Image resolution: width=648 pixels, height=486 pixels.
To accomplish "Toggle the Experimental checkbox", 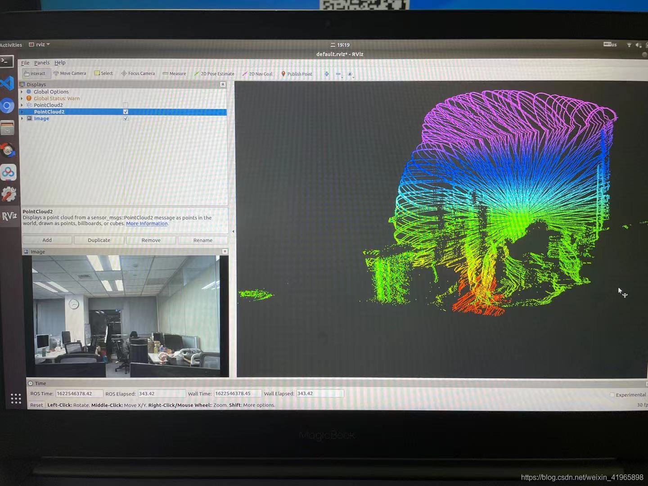I will (612, 394).
